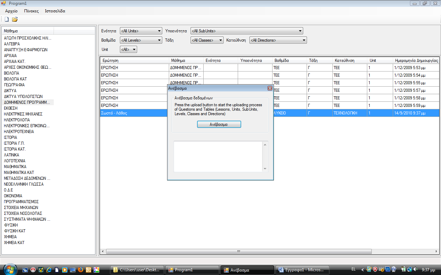Click scroll-down arrow in the upload log box

coord(265,169)
